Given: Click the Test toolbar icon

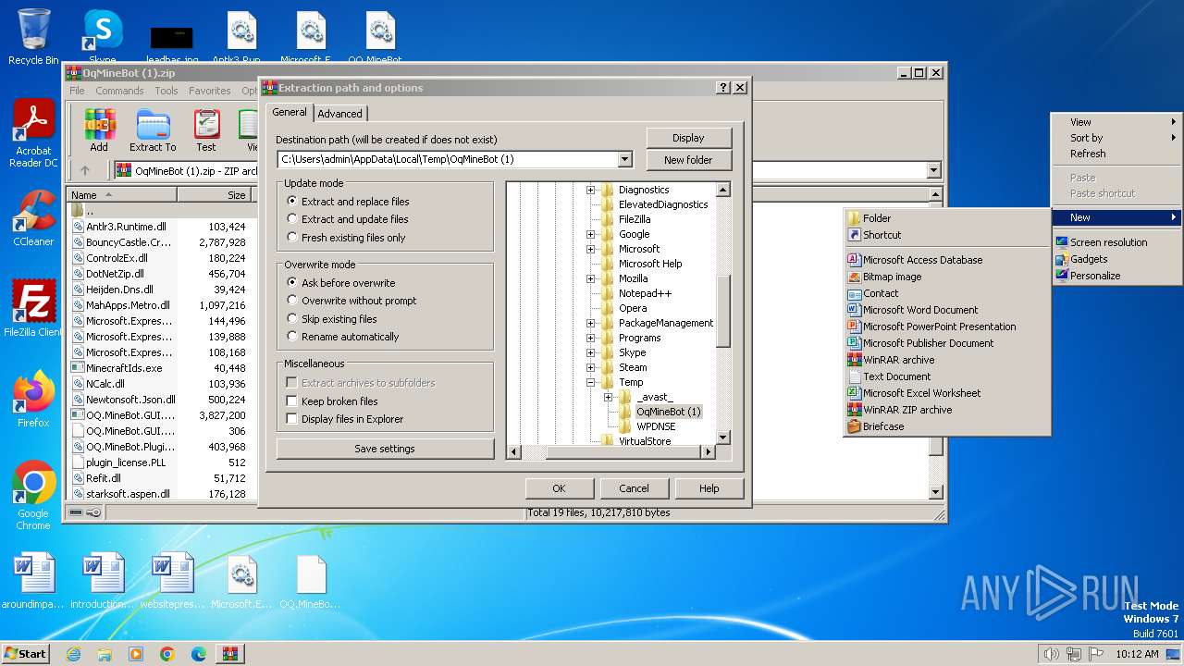Looking at the screenshot, I should point(206,130).
